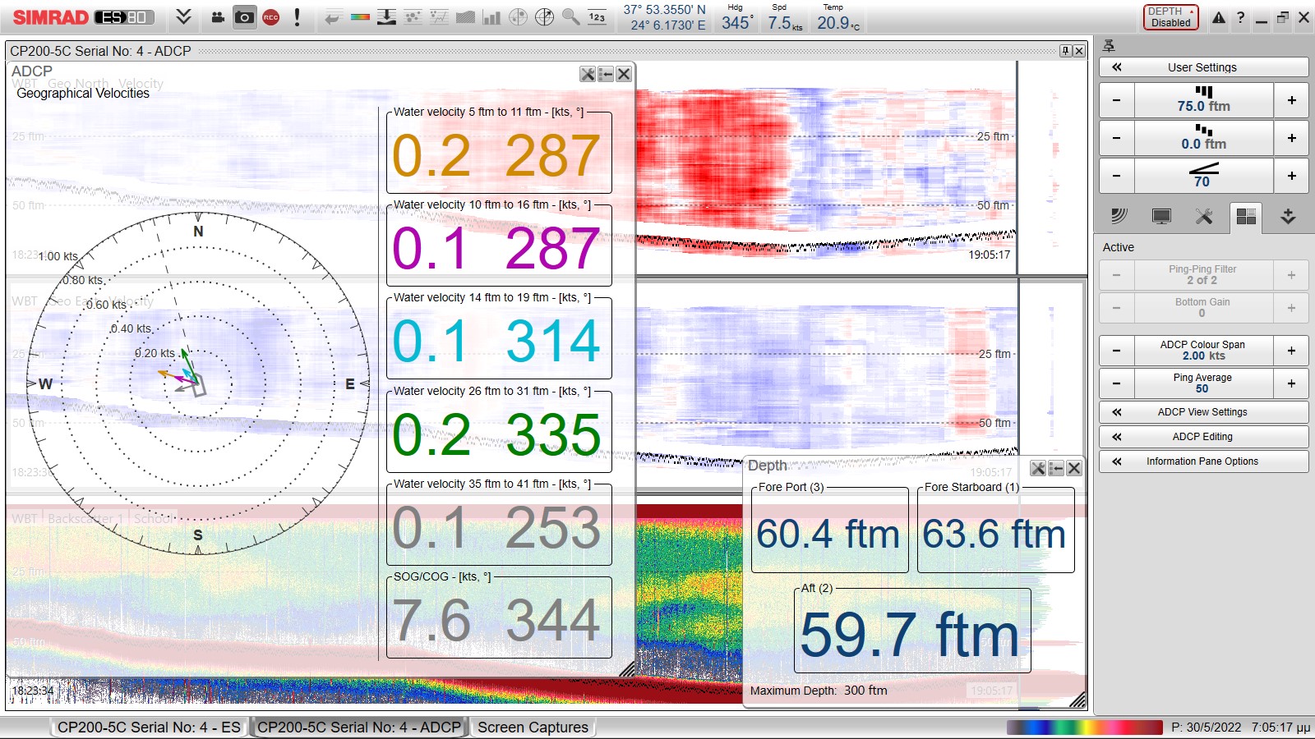The height and width of the screenshot is (739, 1315).
Task: Click the colour scale bar in status bar
Action: [1084, 728]
